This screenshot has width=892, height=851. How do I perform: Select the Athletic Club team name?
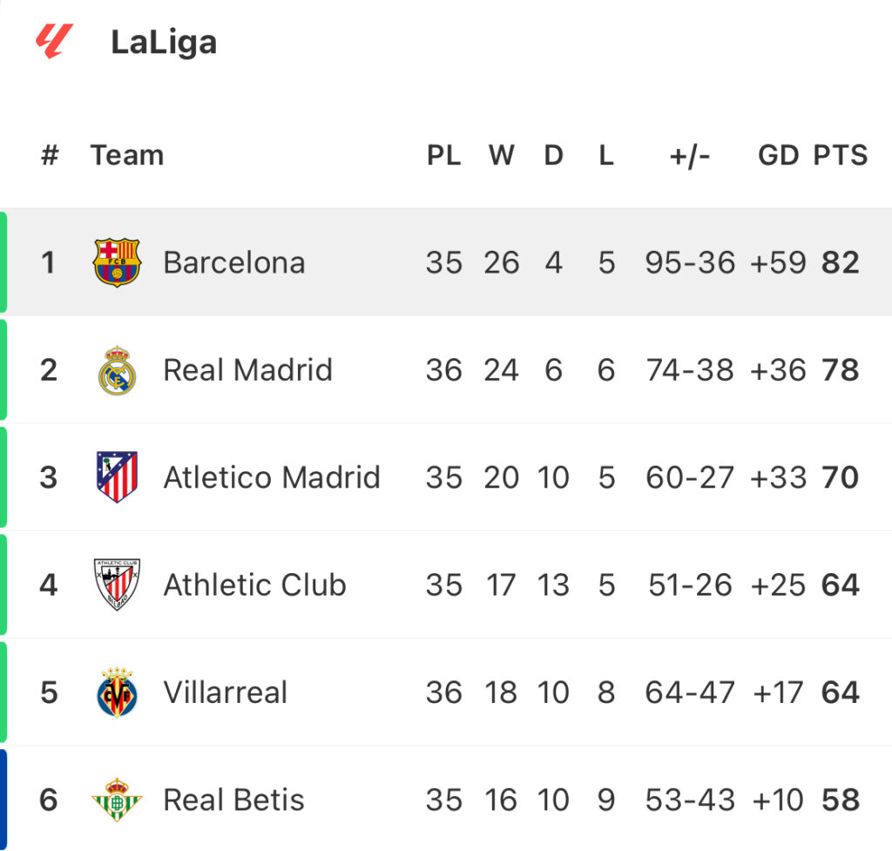254,584
